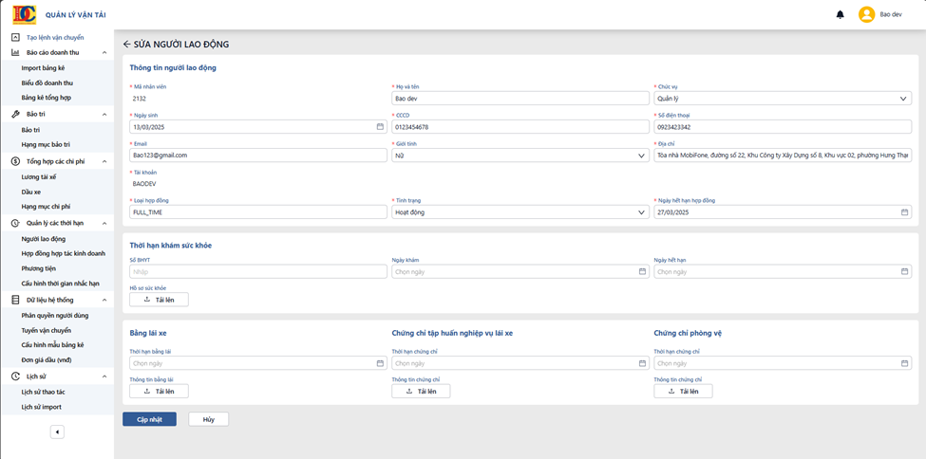
Task: Click the Email input field
Action: click(x=258, y=156)
